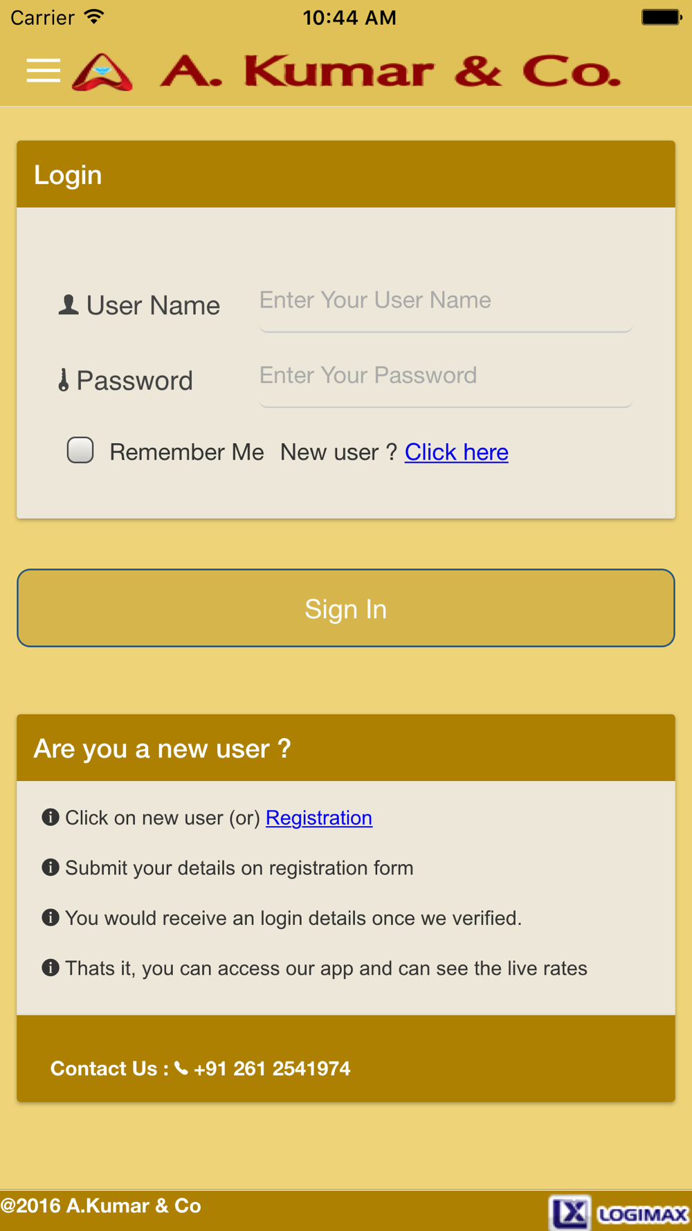Tap the @2016 A.Kumar & Co footer text
This screenshot has width=692, height=1231.
[101, 1205]
